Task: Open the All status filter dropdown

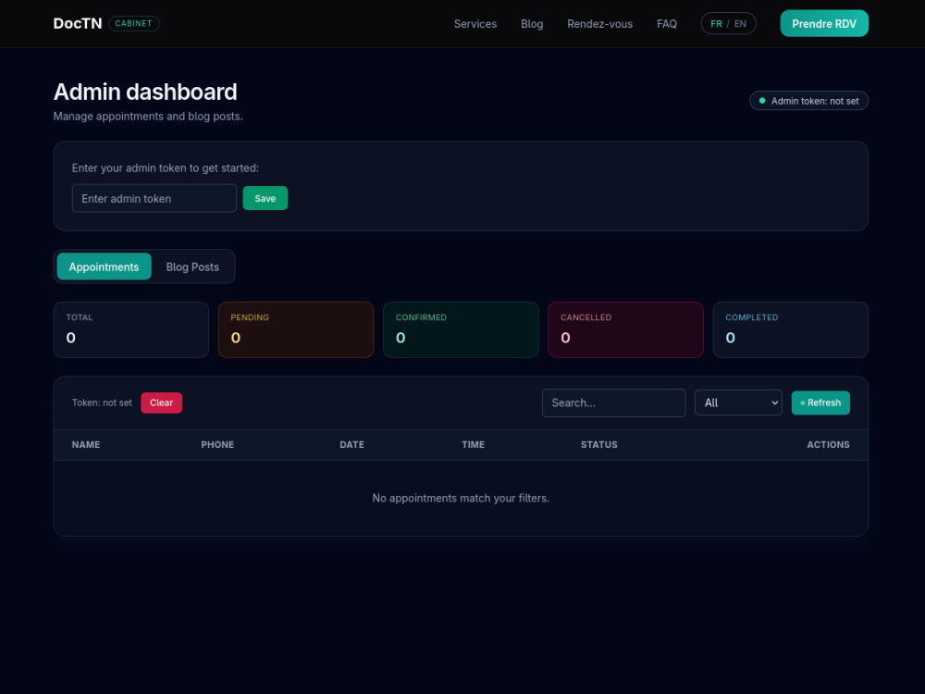Action: 738,403
